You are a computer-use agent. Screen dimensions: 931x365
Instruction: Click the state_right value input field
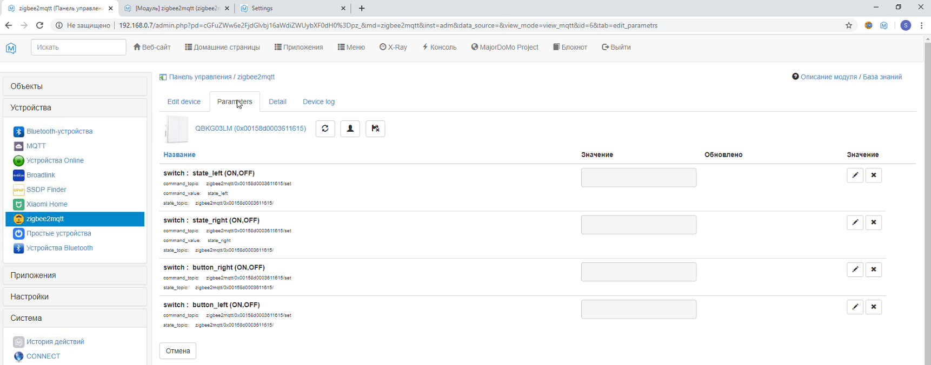(639, 225)
